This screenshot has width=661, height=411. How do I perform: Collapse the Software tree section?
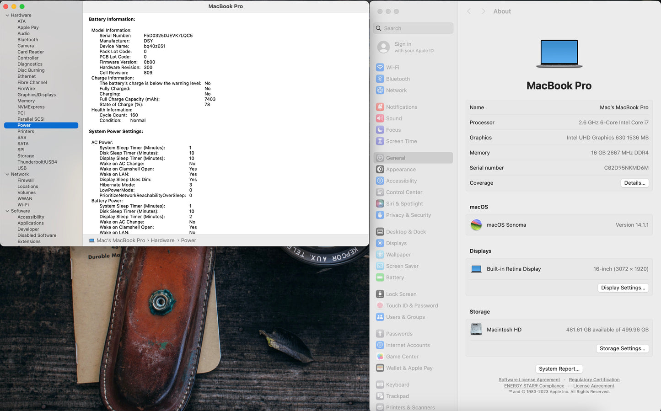coord(7,211)
